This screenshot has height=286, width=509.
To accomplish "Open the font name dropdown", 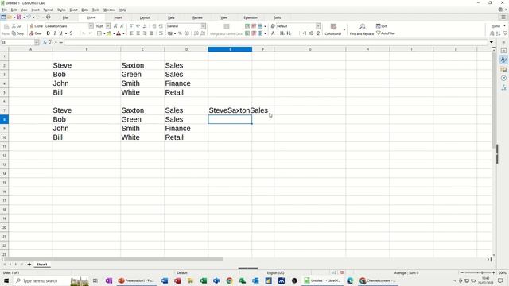I will click(x=91, y=26).
